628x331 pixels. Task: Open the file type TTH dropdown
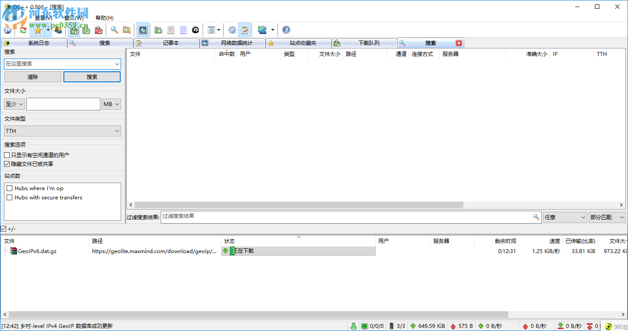pyautogui.click(x=62, y=131)
